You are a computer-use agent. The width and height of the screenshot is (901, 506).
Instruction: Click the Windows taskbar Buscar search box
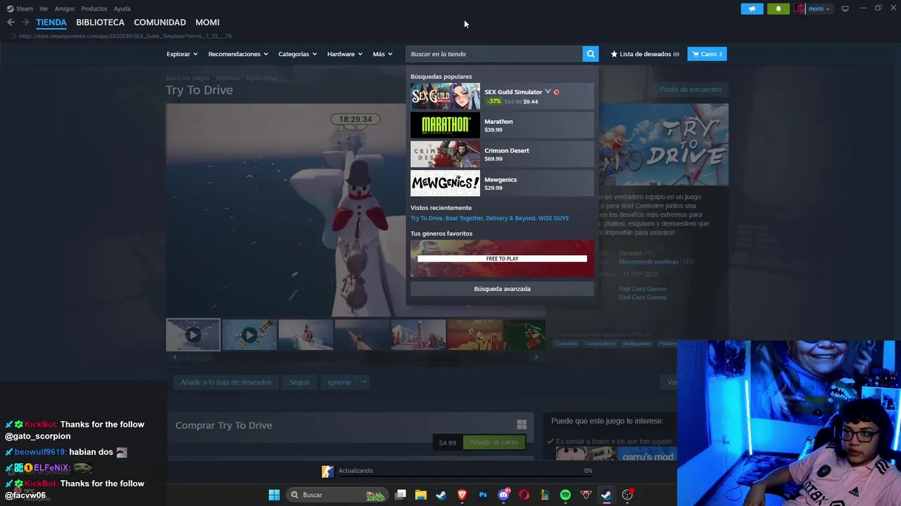(x=338, y=495)
